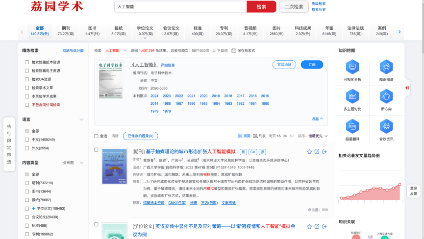The width and height of the screenshot is (424, 239).
Task: Click the red 检索 search button
Action: [x=261, y=6]
